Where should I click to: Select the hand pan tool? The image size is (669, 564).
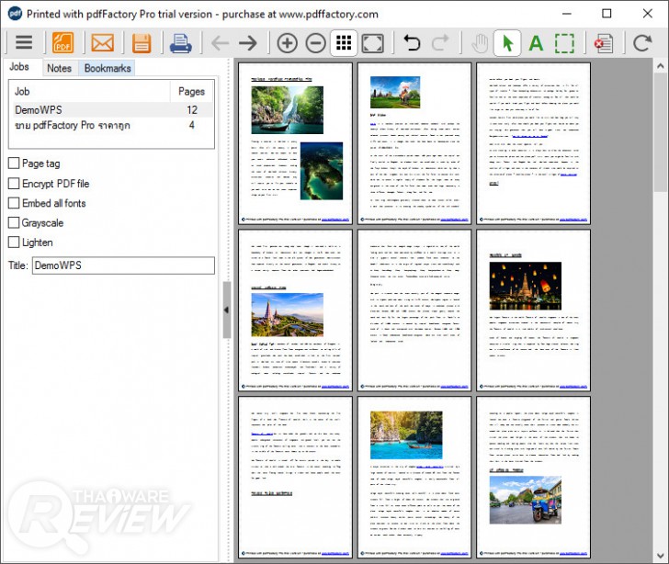pyautogui.click(x=480, y=43)
